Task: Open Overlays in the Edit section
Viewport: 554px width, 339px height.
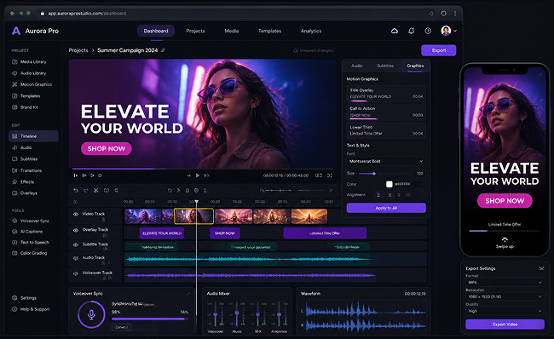Action: (25, 193)
